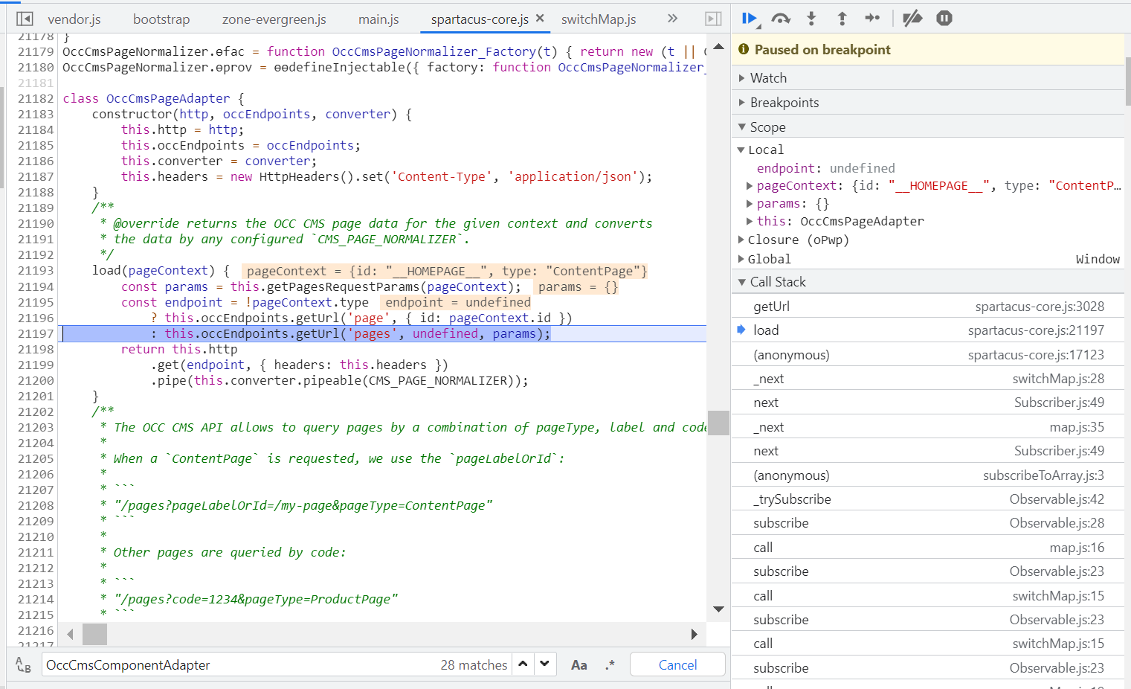This screenshot has width=1131, height=689.
Task: Step over next function call
Action: pyautogui.click(x=781, y=19)
